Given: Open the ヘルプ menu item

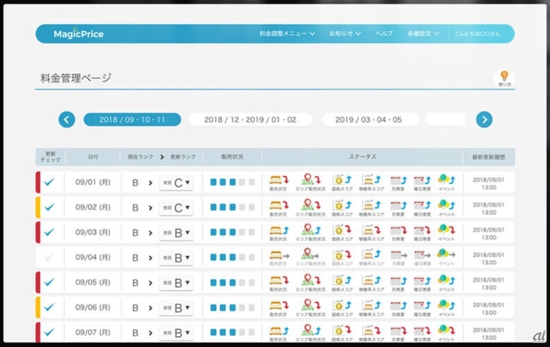Looking at the screenshot, I should click(x=384, y=34).
